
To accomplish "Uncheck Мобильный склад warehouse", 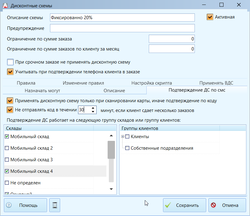I will pyautogui.click(x=7, y=137).
